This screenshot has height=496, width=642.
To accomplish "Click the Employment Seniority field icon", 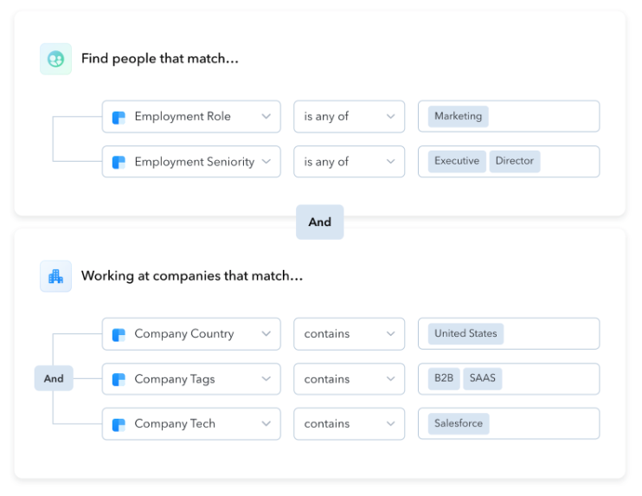I will (119, 162).
